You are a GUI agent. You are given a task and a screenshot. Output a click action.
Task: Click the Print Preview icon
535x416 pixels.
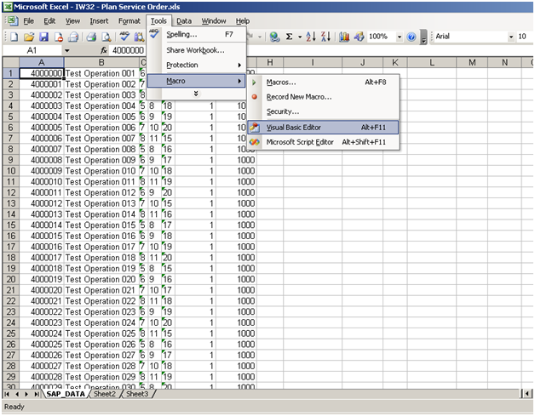click(106, 37)
